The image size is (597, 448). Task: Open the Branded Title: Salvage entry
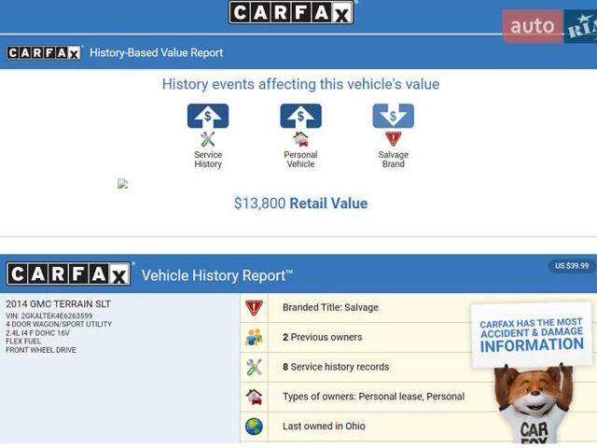click(x=330, y=307)
